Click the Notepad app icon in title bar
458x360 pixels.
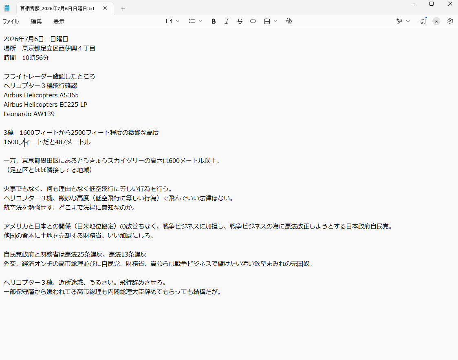[x=7, y=8]
